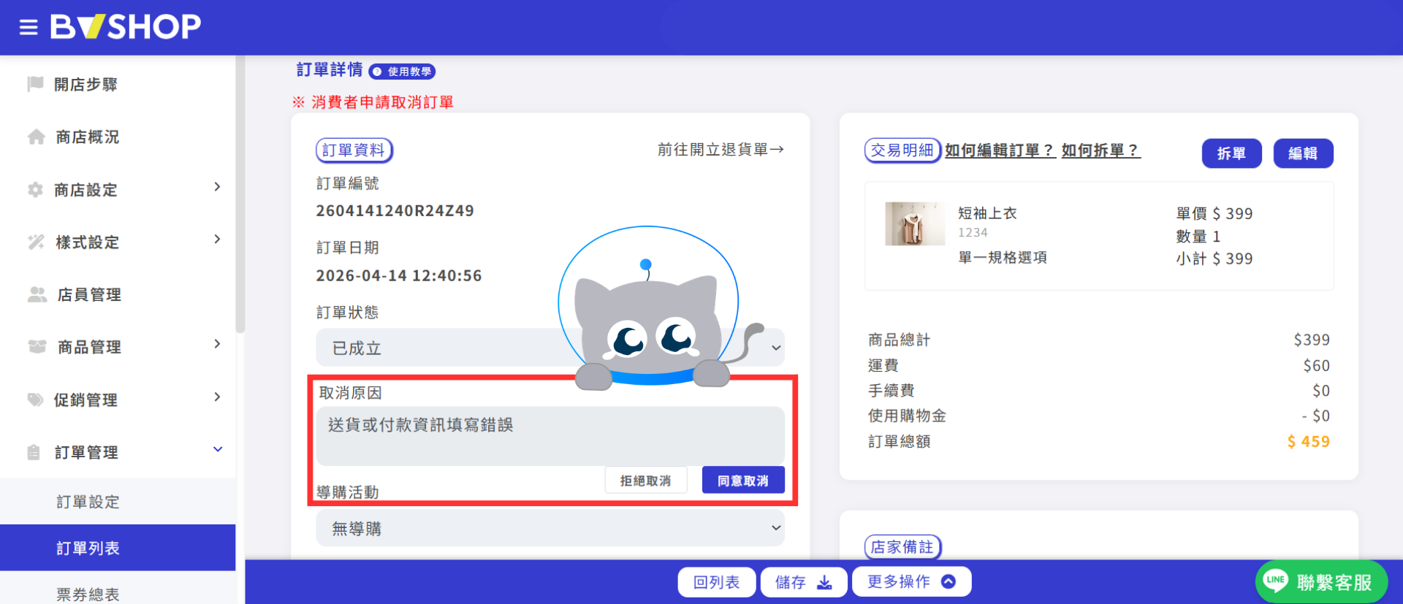
Task: Open the 更多操作 menu
Action: pyautogui.click(x=911, y=582)
